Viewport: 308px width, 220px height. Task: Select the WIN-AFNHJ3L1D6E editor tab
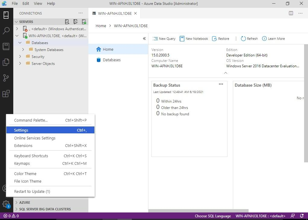tap(115, 13)
